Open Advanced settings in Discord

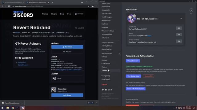click(105, 38)
